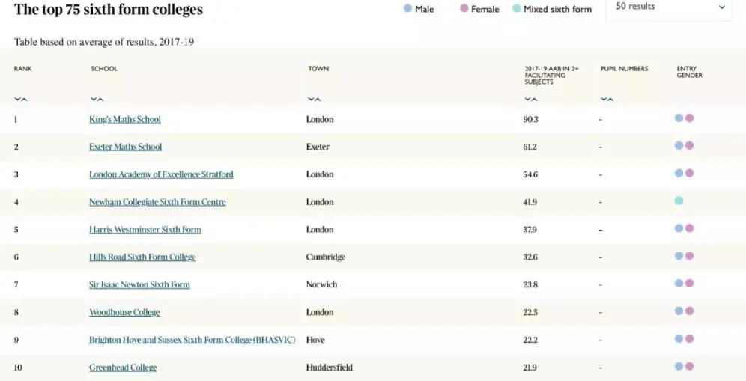Screen dimensions: 746x381
Task: Sort by Pupil Numbers column arrows
Action: [607, 99]
